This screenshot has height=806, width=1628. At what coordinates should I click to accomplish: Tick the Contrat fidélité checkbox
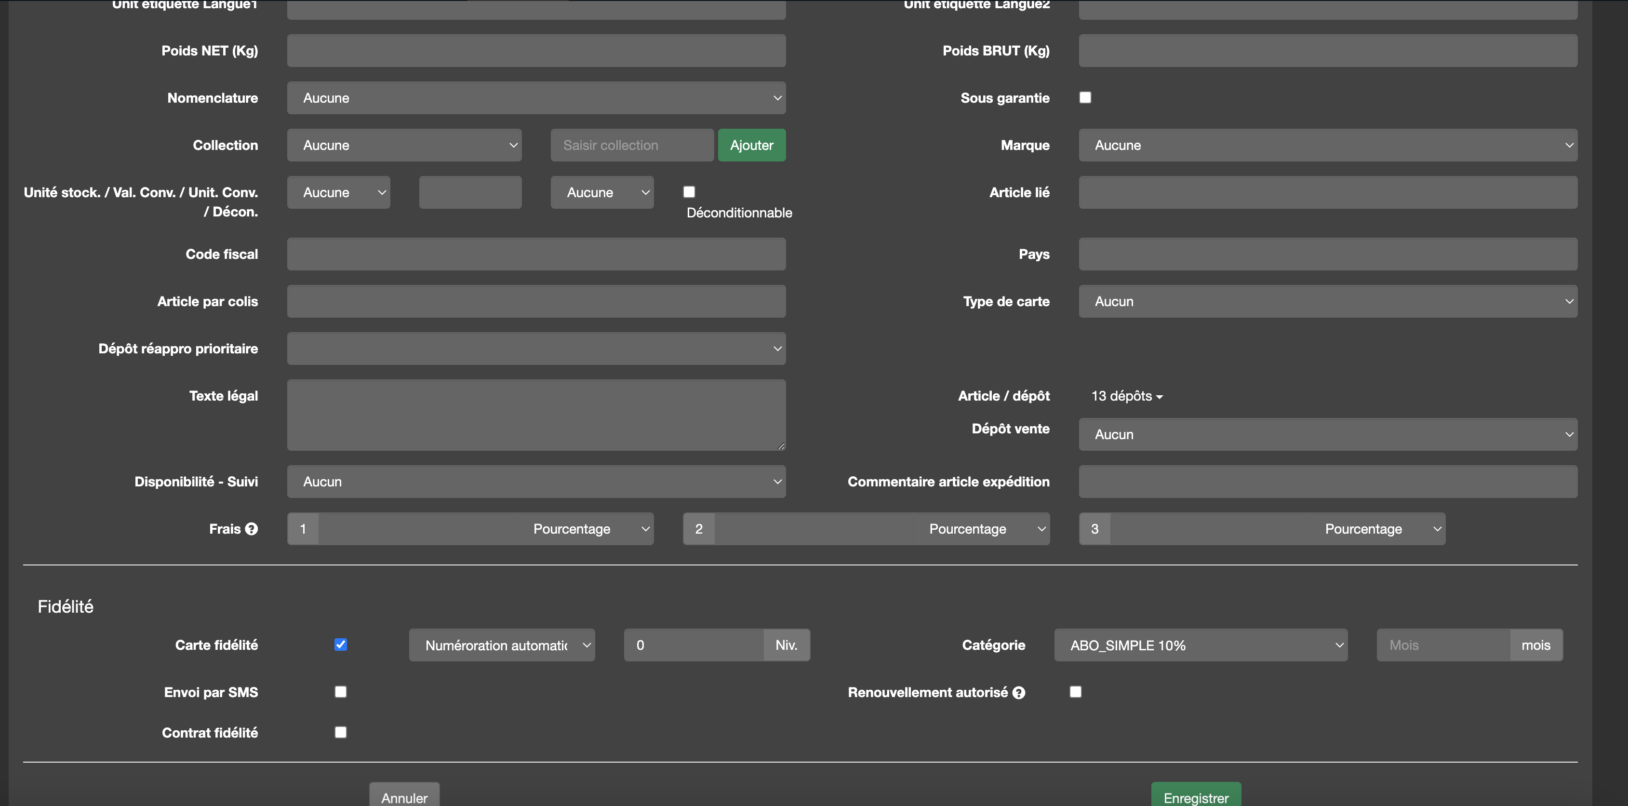(x=341, y=733)
